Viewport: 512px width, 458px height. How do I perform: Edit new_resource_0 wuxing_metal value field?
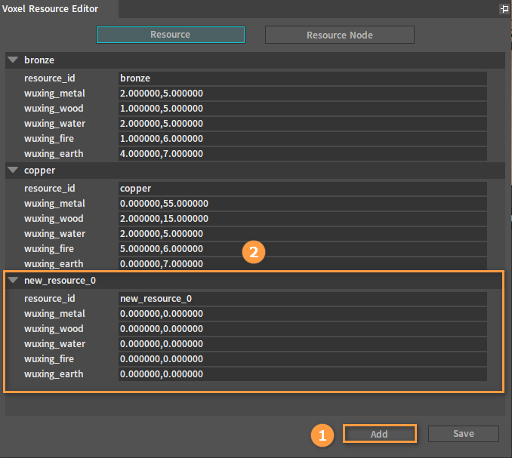tap(303, 314)
